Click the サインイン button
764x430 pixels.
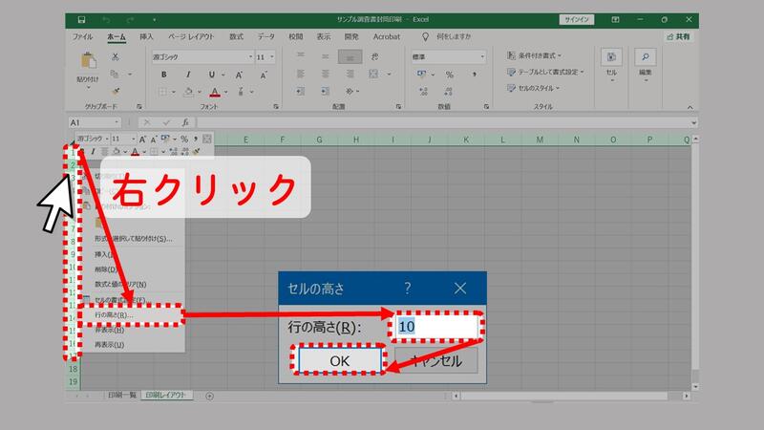(577, 19)
